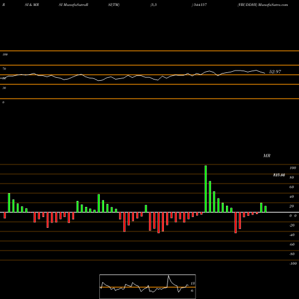This screenshot has width=299, height=299.
Task: Click the -100 label on MR axis
Action: click(293, 264)
